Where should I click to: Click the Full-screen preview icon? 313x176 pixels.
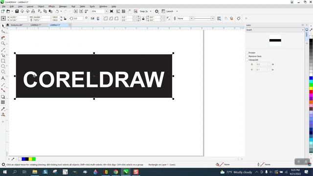(112, 11)
